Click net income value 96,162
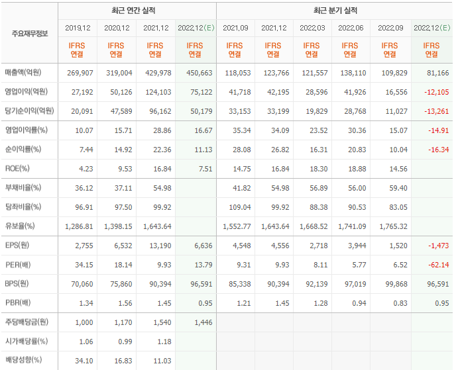Viewport: 456px width, 370px height. (160, 111)
